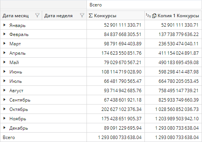Expand the Июнь row
The height and width of the screenshot is (142, 202).
5,72
